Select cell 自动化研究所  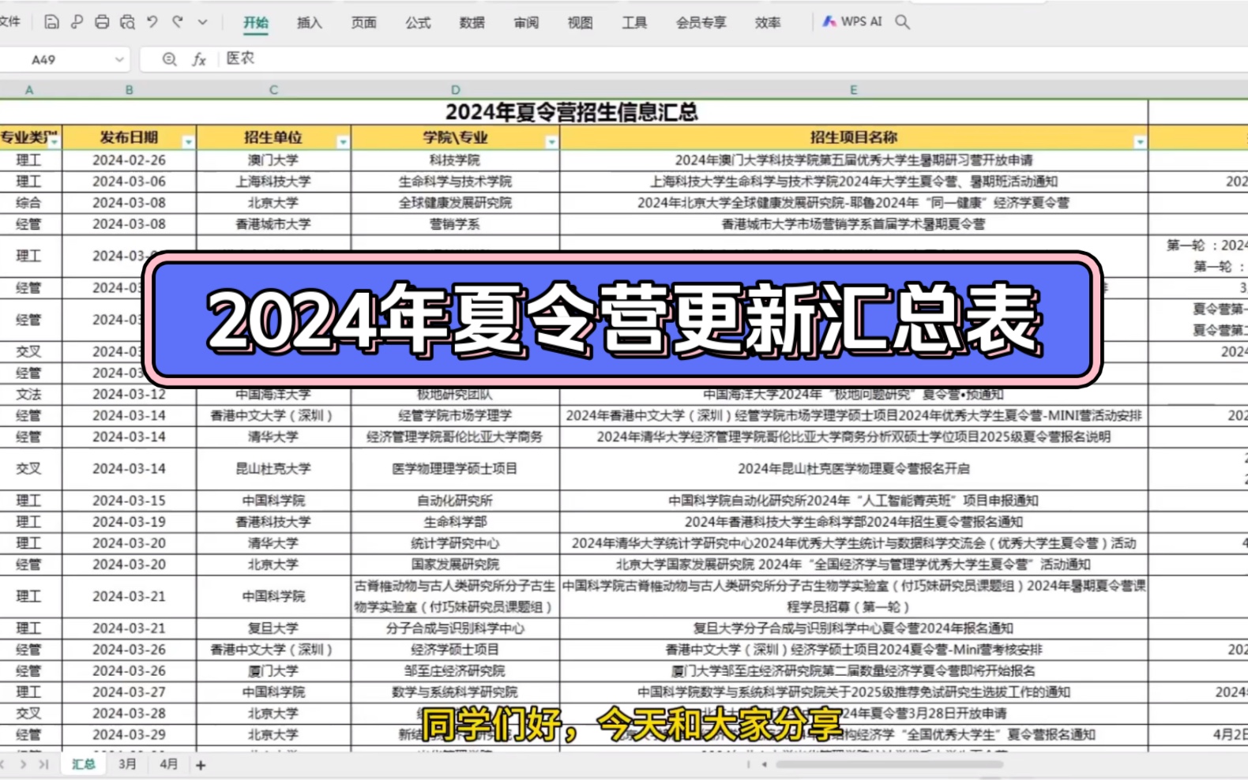pos(455,501)
